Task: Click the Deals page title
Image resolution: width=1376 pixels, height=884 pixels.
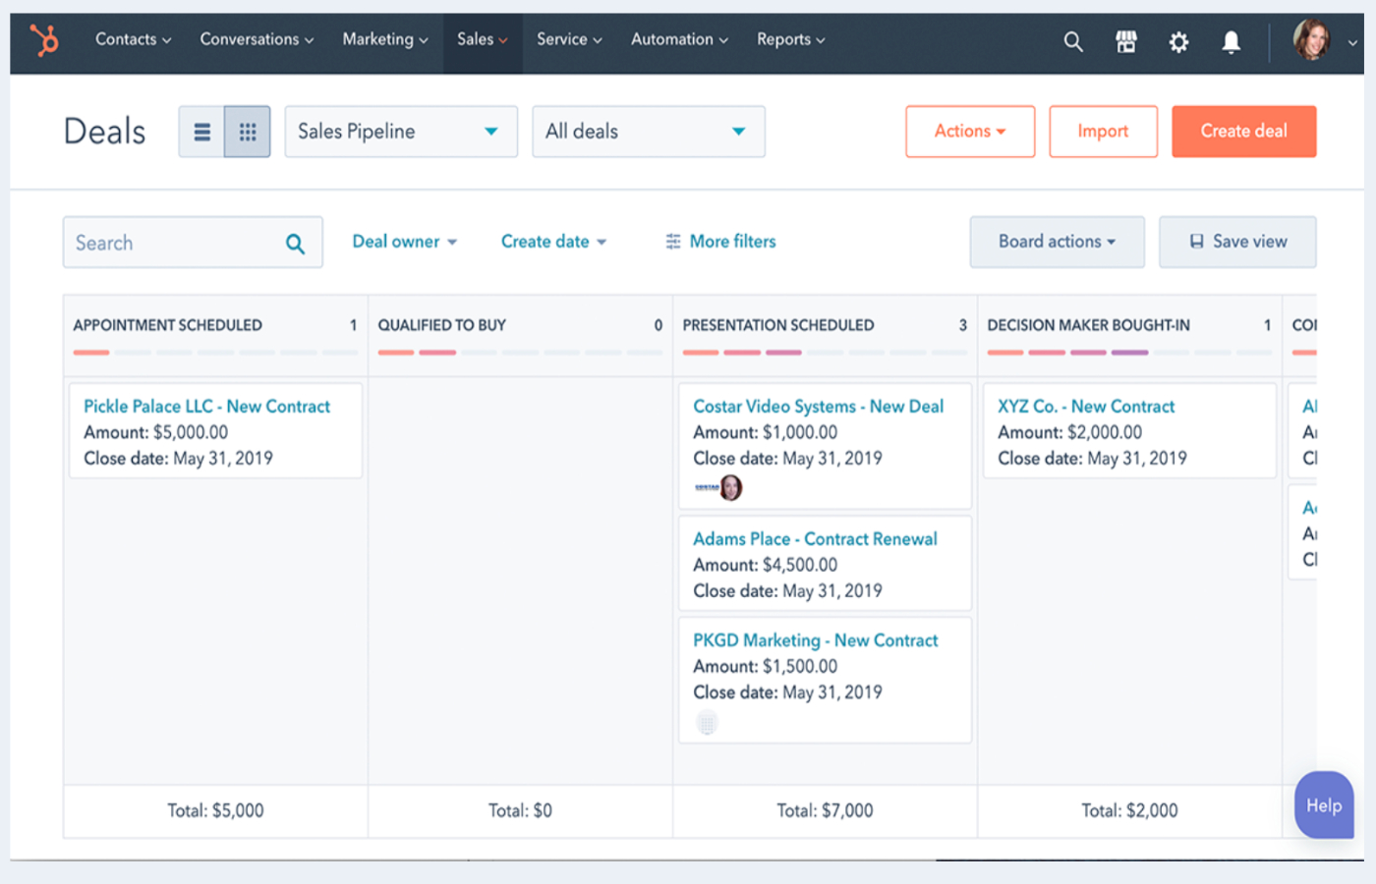Action: click(x=104, y=132)
